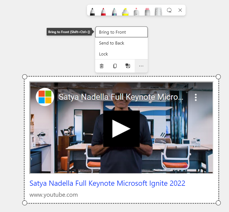
Task: Choose Send to Back menu entry
Action: click(x=121, y=43)
